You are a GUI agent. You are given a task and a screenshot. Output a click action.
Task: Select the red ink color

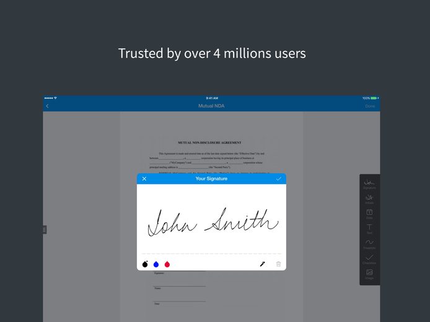tap(167, 264)
